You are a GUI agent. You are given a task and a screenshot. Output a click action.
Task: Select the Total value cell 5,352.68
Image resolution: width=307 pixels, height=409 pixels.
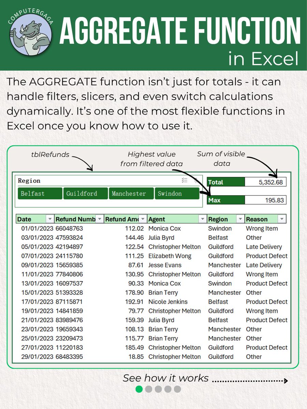tap(266, 182)
